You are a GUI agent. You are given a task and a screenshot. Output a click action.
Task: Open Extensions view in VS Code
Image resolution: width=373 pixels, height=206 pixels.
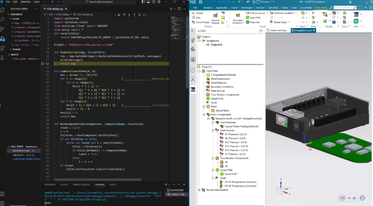[x=3, y=48]
